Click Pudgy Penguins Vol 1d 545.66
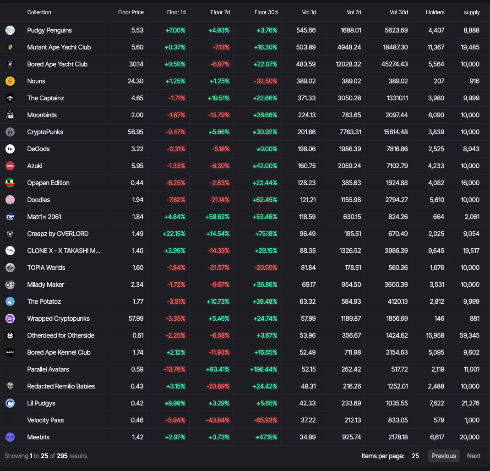490x471 pixels. 306,30
